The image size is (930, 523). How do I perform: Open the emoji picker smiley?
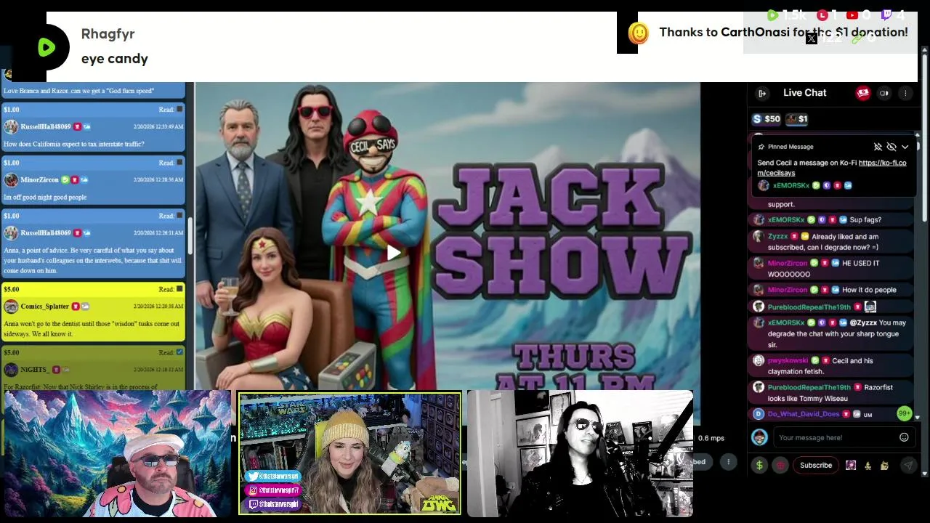click(x=904, y=437)
